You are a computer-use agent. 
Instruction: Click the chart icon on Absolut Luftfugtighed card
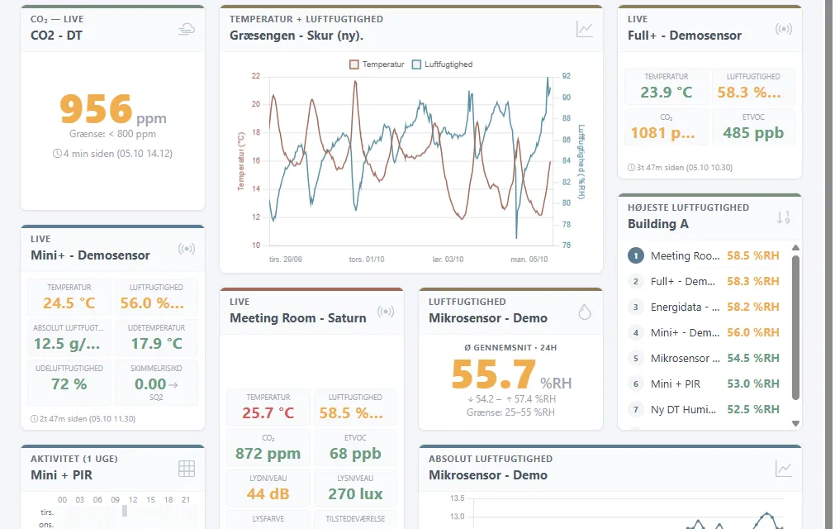783,469
